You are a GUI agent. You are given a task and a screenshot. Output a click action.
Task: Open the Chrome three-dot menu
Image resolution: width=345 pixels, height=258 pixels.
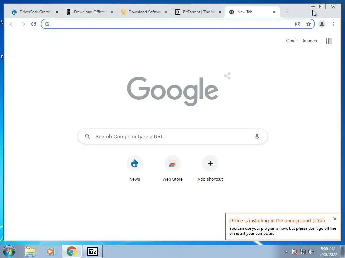point(333,24)
